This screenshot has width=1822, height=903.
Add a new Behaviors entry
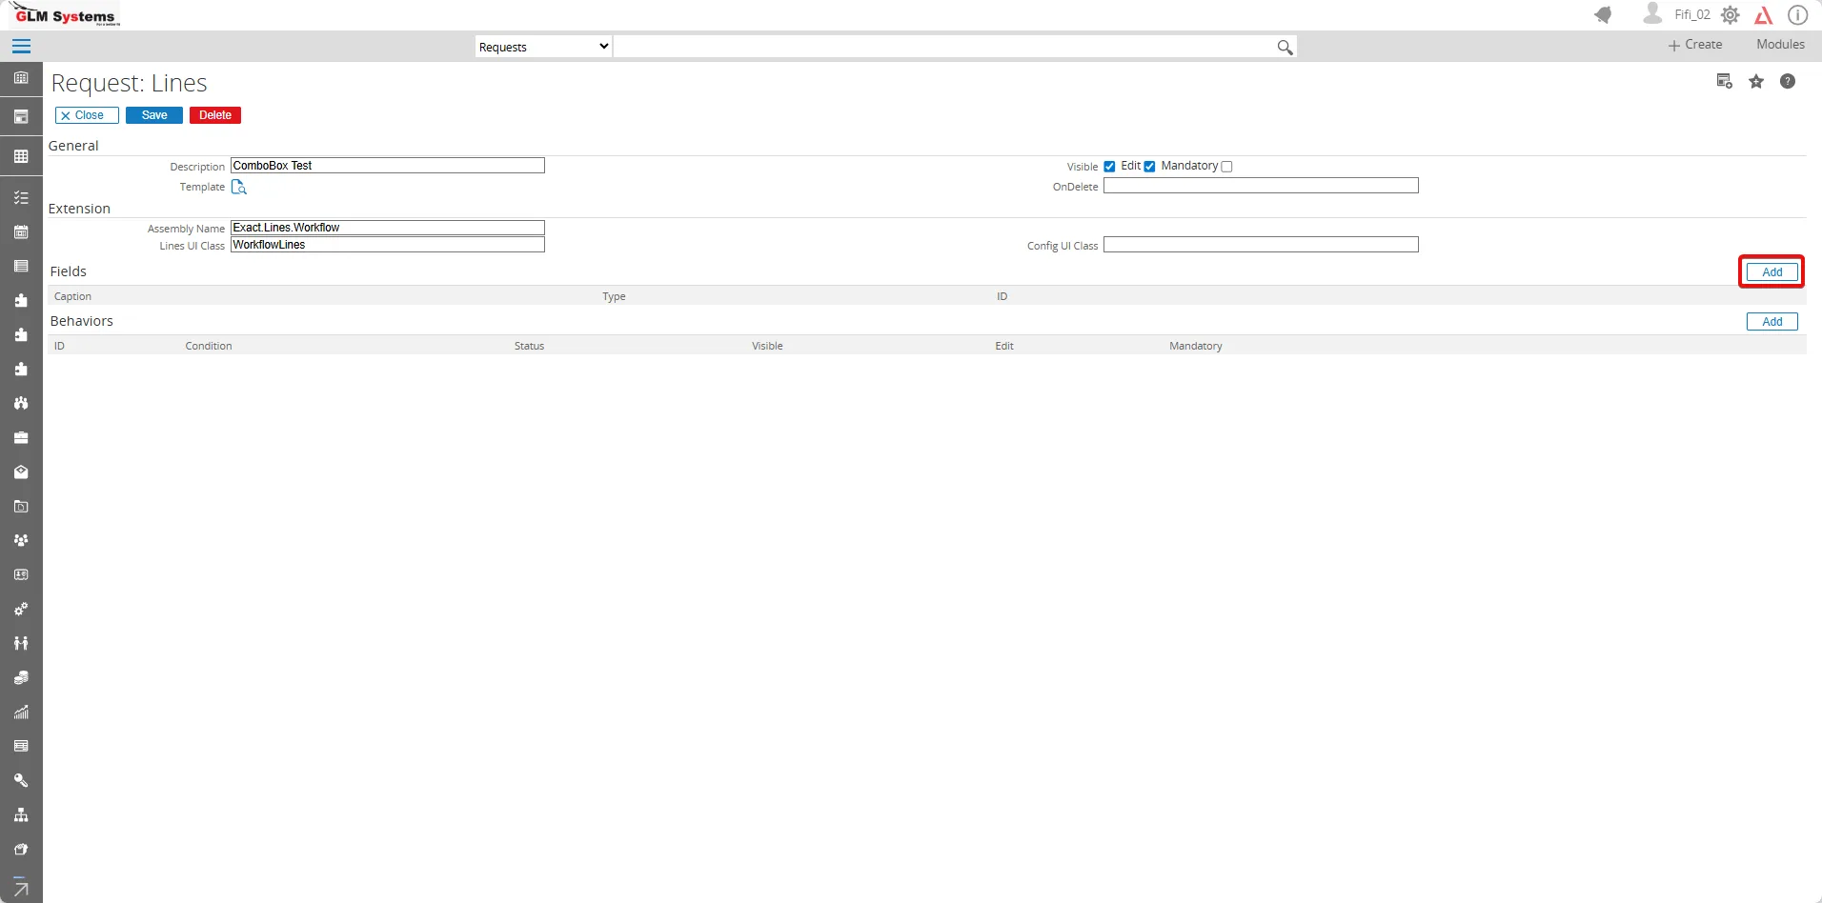[1771, 322]
